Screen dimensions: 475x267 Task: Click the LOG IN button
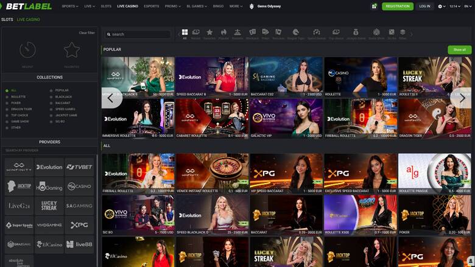point(424,6)
